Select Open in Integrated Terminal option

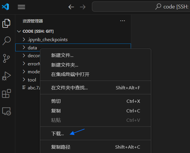pyautogui.click(x=70, y=74)
